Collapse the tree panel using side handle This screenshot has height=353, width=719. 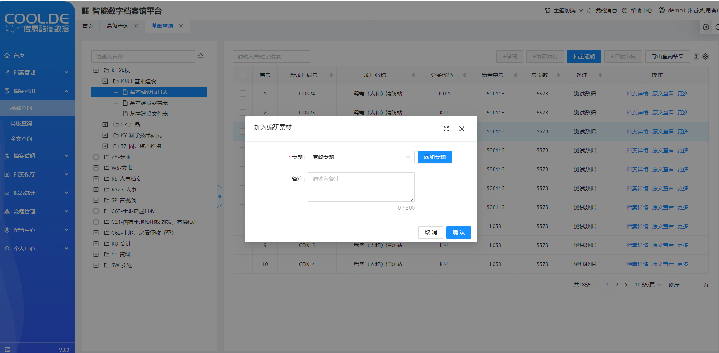click(x=219, y=196)
